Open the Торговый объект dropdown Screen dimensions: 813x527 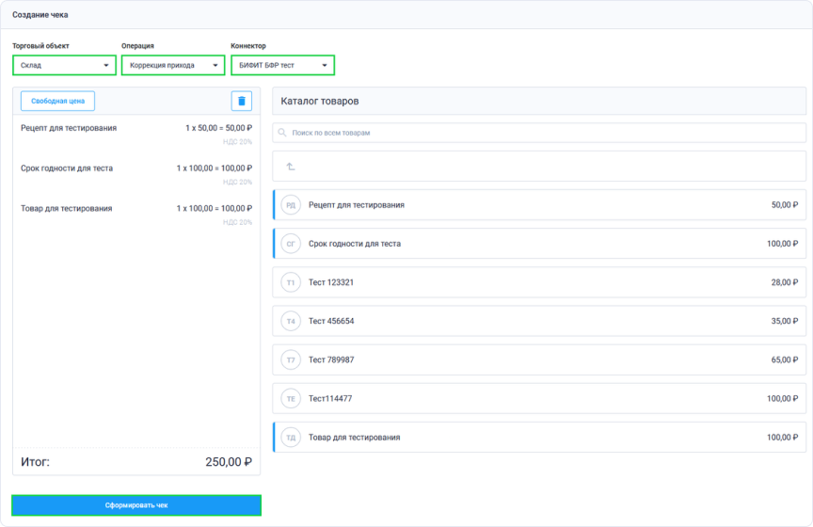coord(64,66)
